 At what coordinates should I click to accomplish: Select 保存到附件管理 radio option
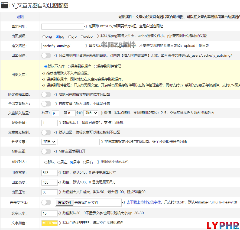click(96, 66)
